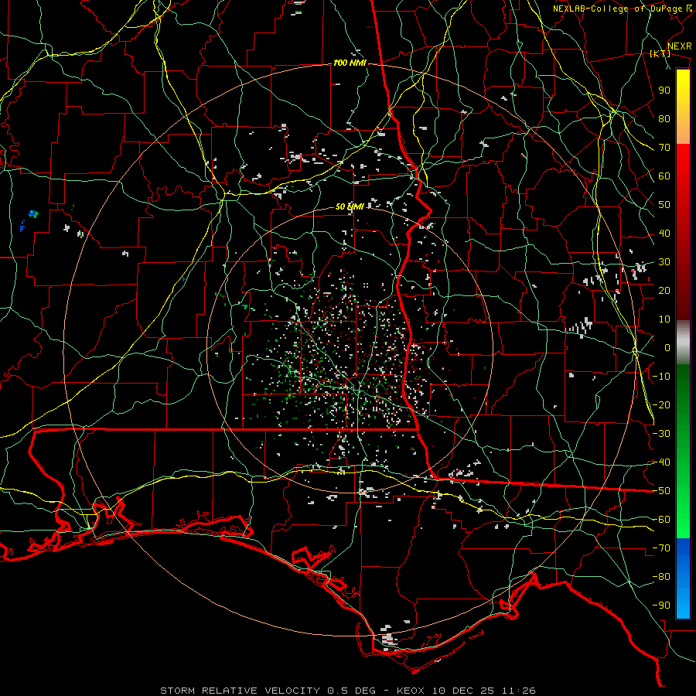
Task: Click the -90 value on velocity scale
Action: [661, 606]
